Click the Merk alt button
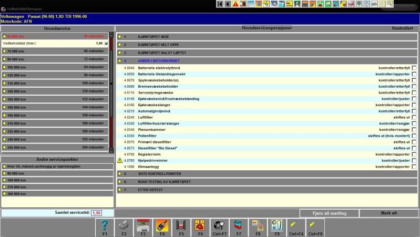The height and width of the screenshot is (237, 420). pyautogui.click(x=388, y=213)
